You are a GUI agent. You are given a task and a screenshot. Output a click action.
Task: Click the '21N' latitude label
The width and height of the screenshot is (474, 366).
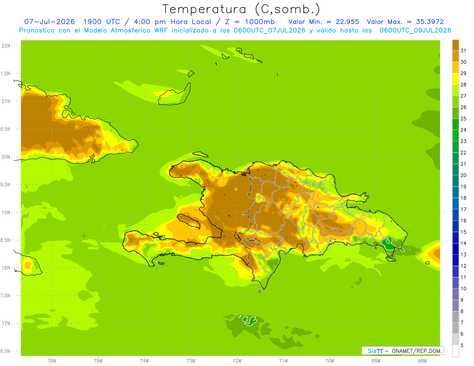click(6, 101)
